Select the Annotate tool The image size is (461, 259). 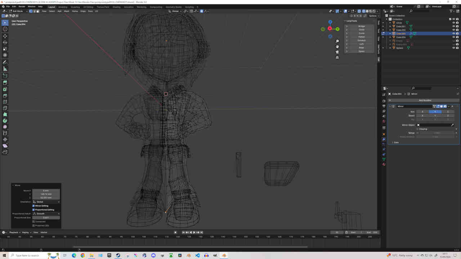[x=5, y=62]
